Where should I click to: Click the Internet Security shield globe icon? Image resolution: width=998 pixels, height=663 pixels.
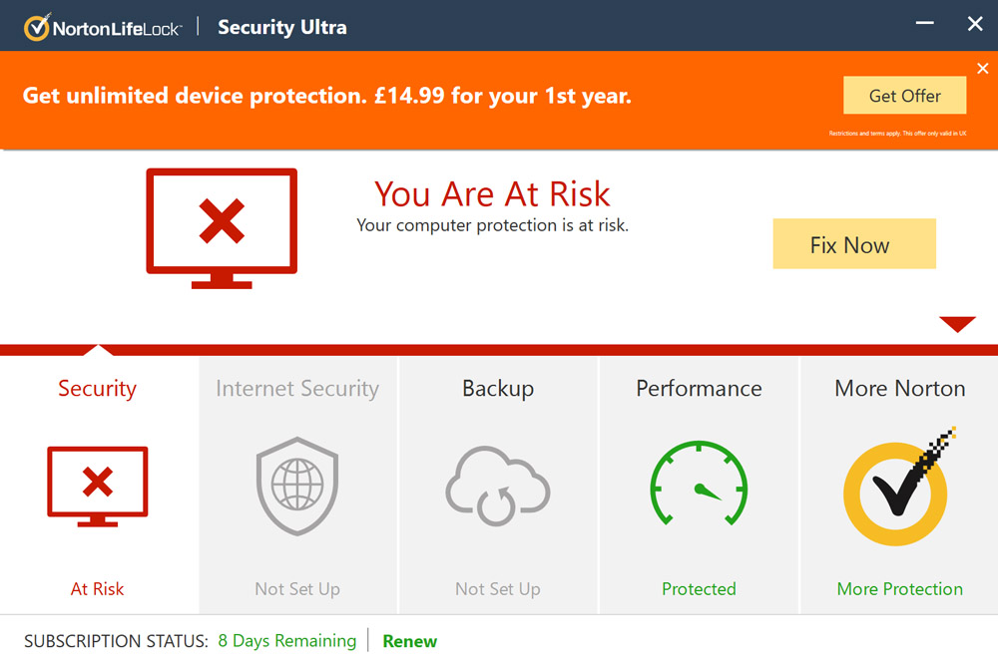297,486
